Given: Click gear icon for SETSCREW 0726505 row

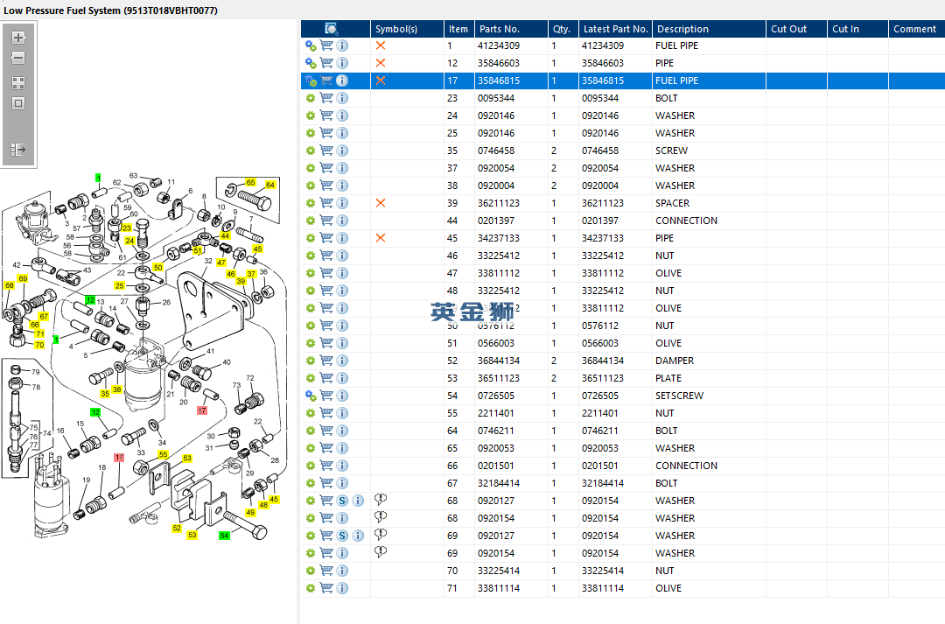Looking at the screenshot, I should click(x=311, y=396).
